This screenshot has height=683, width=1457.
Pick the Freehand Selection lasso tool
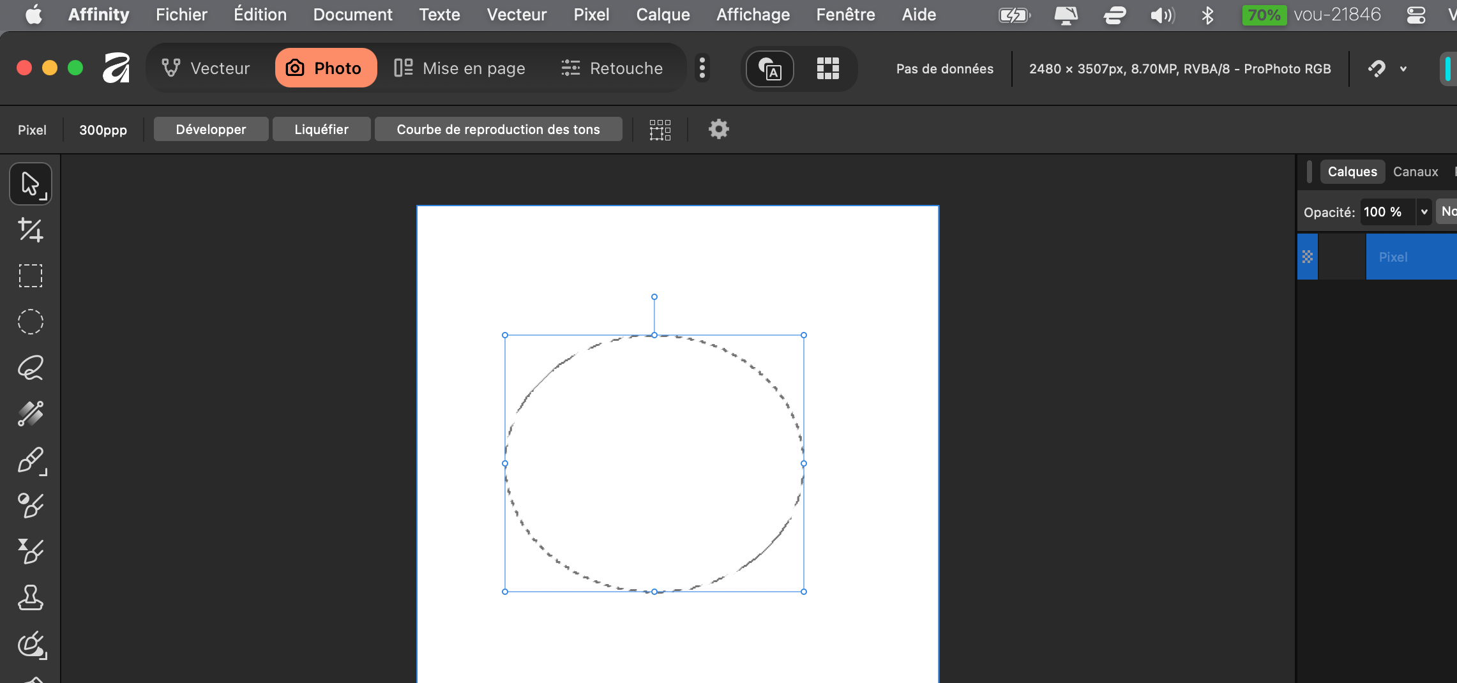click(30, 368)
